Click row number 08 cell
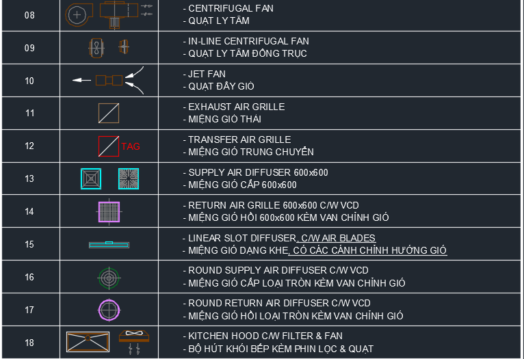Screen dimensions: 524x359 pyautogui.click(x=31, y=15)
